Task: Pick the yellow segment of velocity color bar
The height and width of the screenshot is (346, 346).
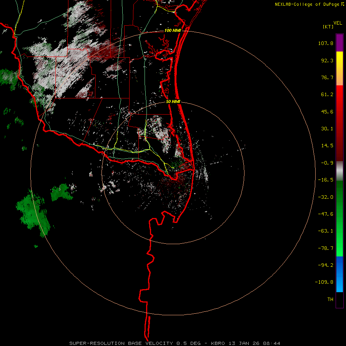Action: point(339,60)
